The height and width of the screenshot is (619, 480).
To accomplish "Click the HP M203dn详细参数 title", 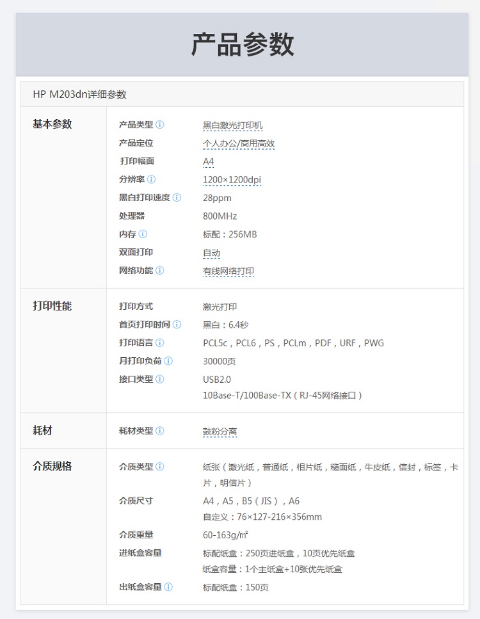I will (x=80, y=94).
